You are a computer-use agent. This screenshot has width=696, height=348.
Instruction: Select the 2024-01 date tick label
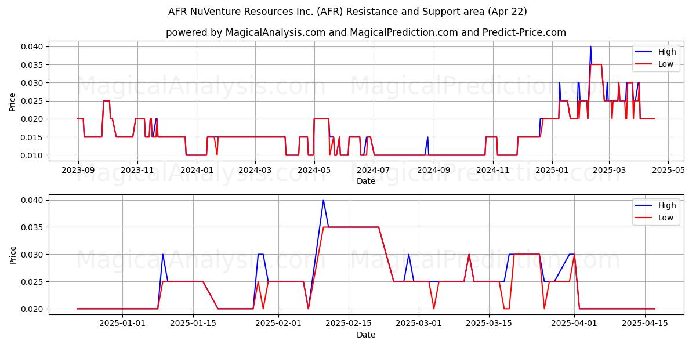[197, 170]
